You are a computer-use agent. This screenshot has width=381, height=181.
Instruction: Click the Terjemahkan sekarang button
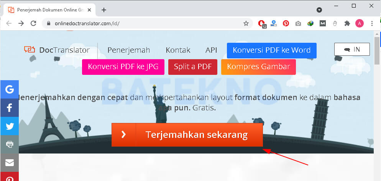tap(187, 135)
